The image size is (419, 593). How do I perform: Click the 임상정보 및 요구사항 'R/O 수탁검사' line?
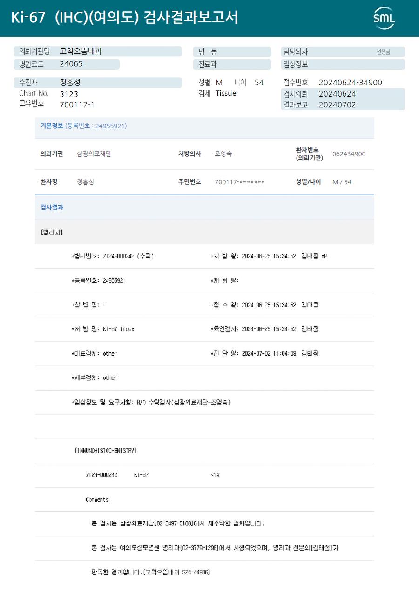[151, 402]
